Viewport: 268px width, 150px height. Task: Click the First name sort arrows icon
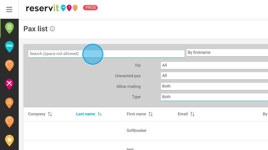pos(151,114)
